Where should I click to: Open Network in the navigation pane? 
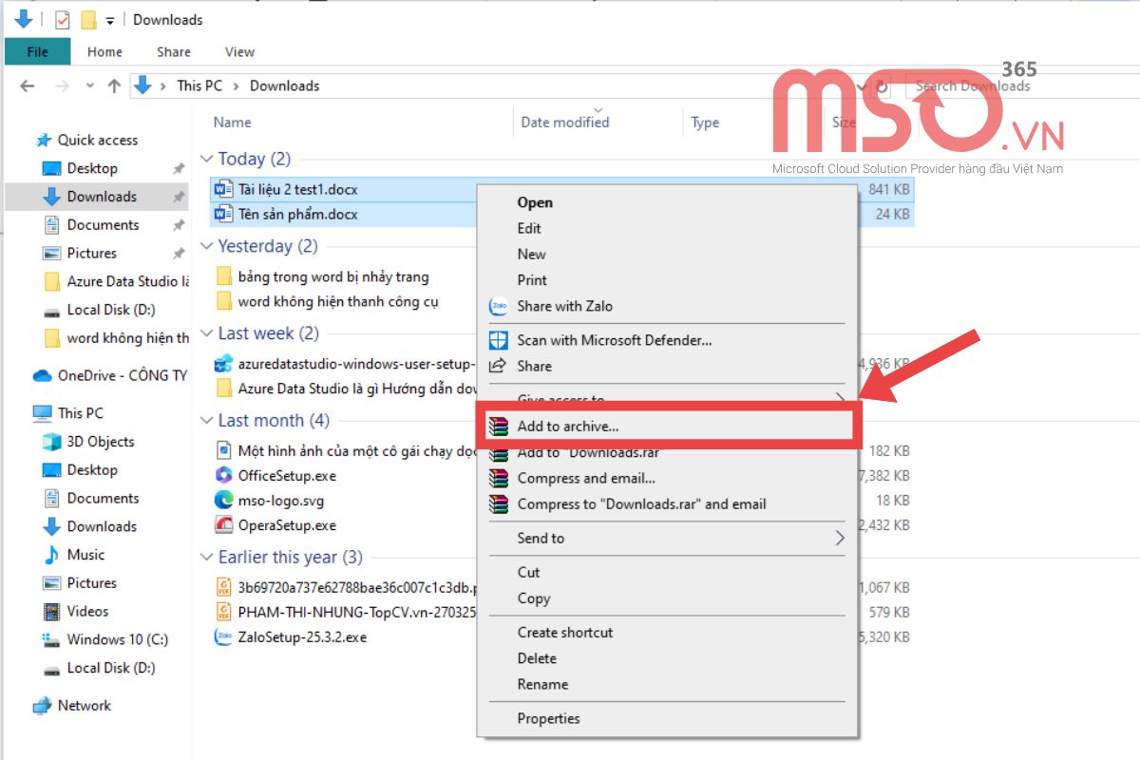pyautogui.click(x=84, y=706)
